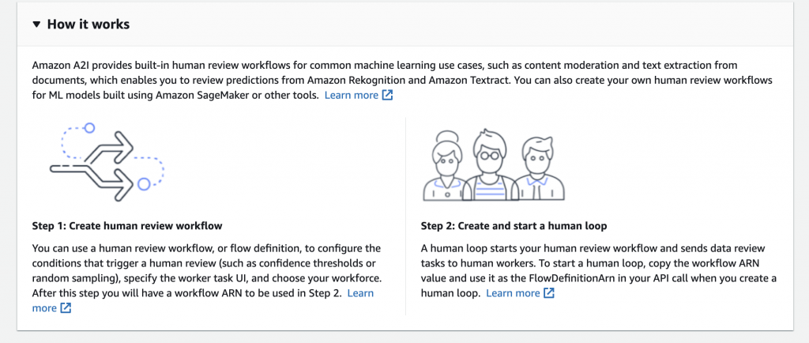Click external link icon in intro paragraph
The image size is (809, 343).
click(x=387, y=95)
